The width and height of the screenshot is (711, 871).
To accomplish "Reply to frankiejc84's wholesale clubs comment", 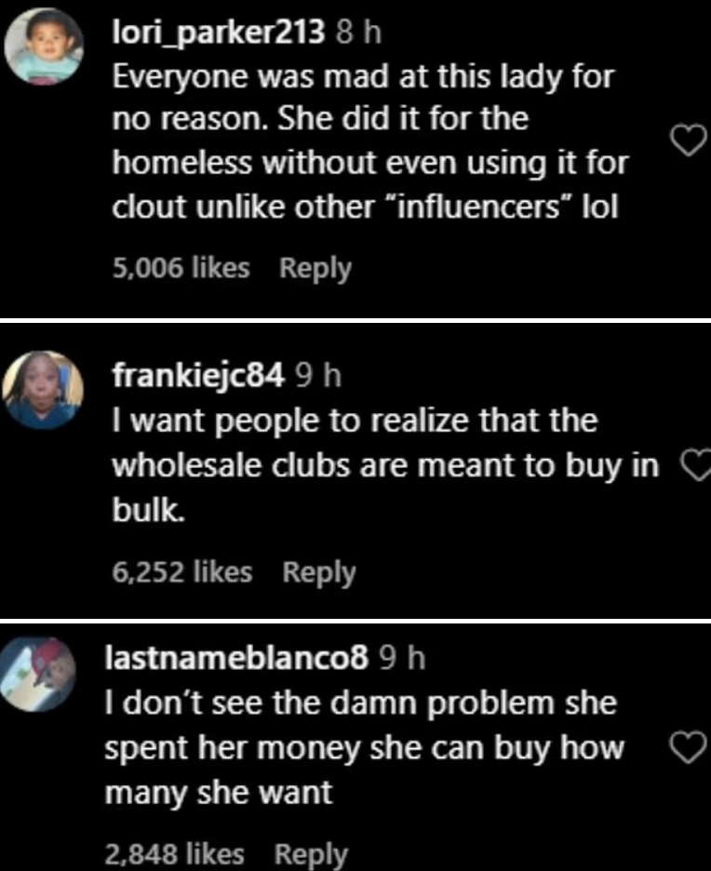I will (x=319, y=572).
